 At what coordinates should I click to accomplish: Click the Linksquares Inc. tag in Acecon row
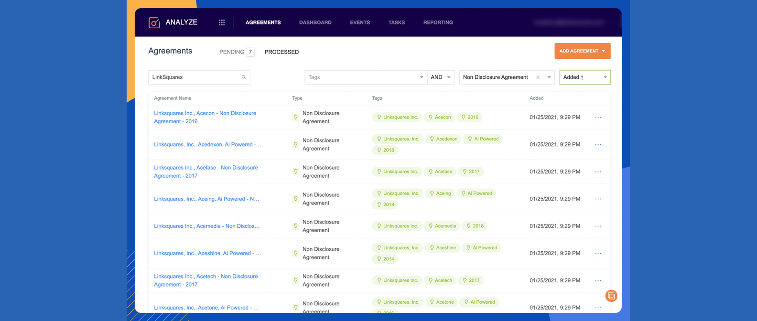(397, 118)
